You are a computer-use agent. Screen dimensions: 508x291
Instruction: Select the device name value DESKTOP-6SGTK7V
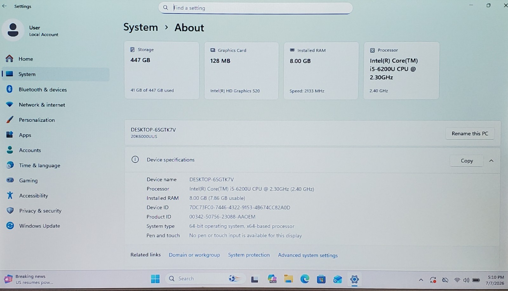pos(211,179)
